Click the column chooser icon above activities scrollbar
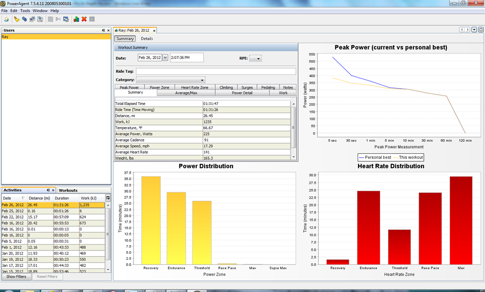This screenshot has width=485, height=292. 108,198
